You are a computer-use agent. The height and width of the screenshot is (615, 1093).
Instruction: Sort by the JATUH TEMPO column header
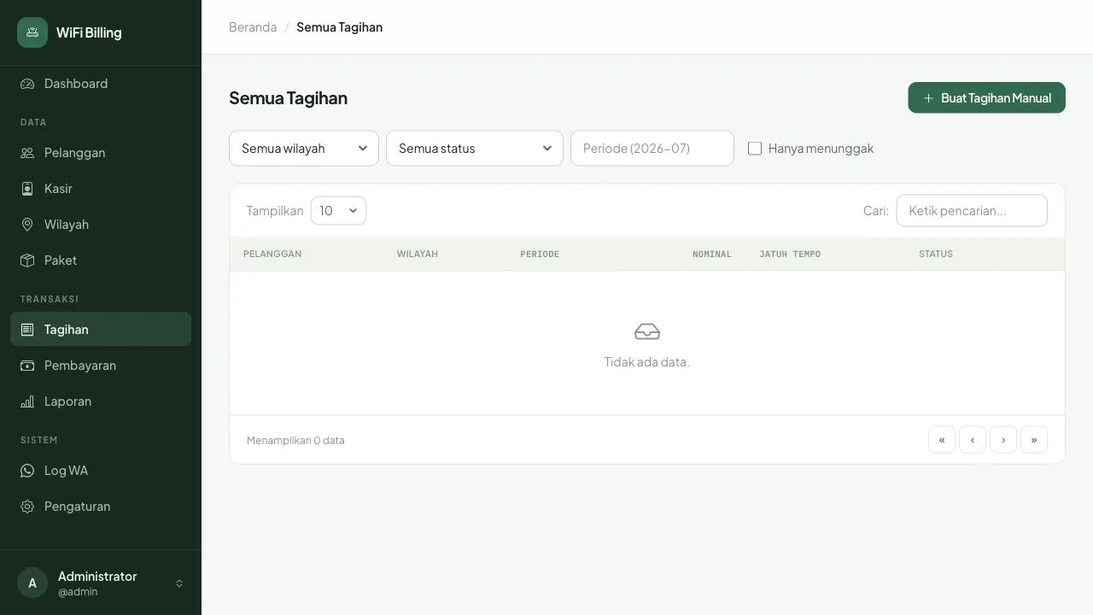pyautogui.click(x=790, y=255)
